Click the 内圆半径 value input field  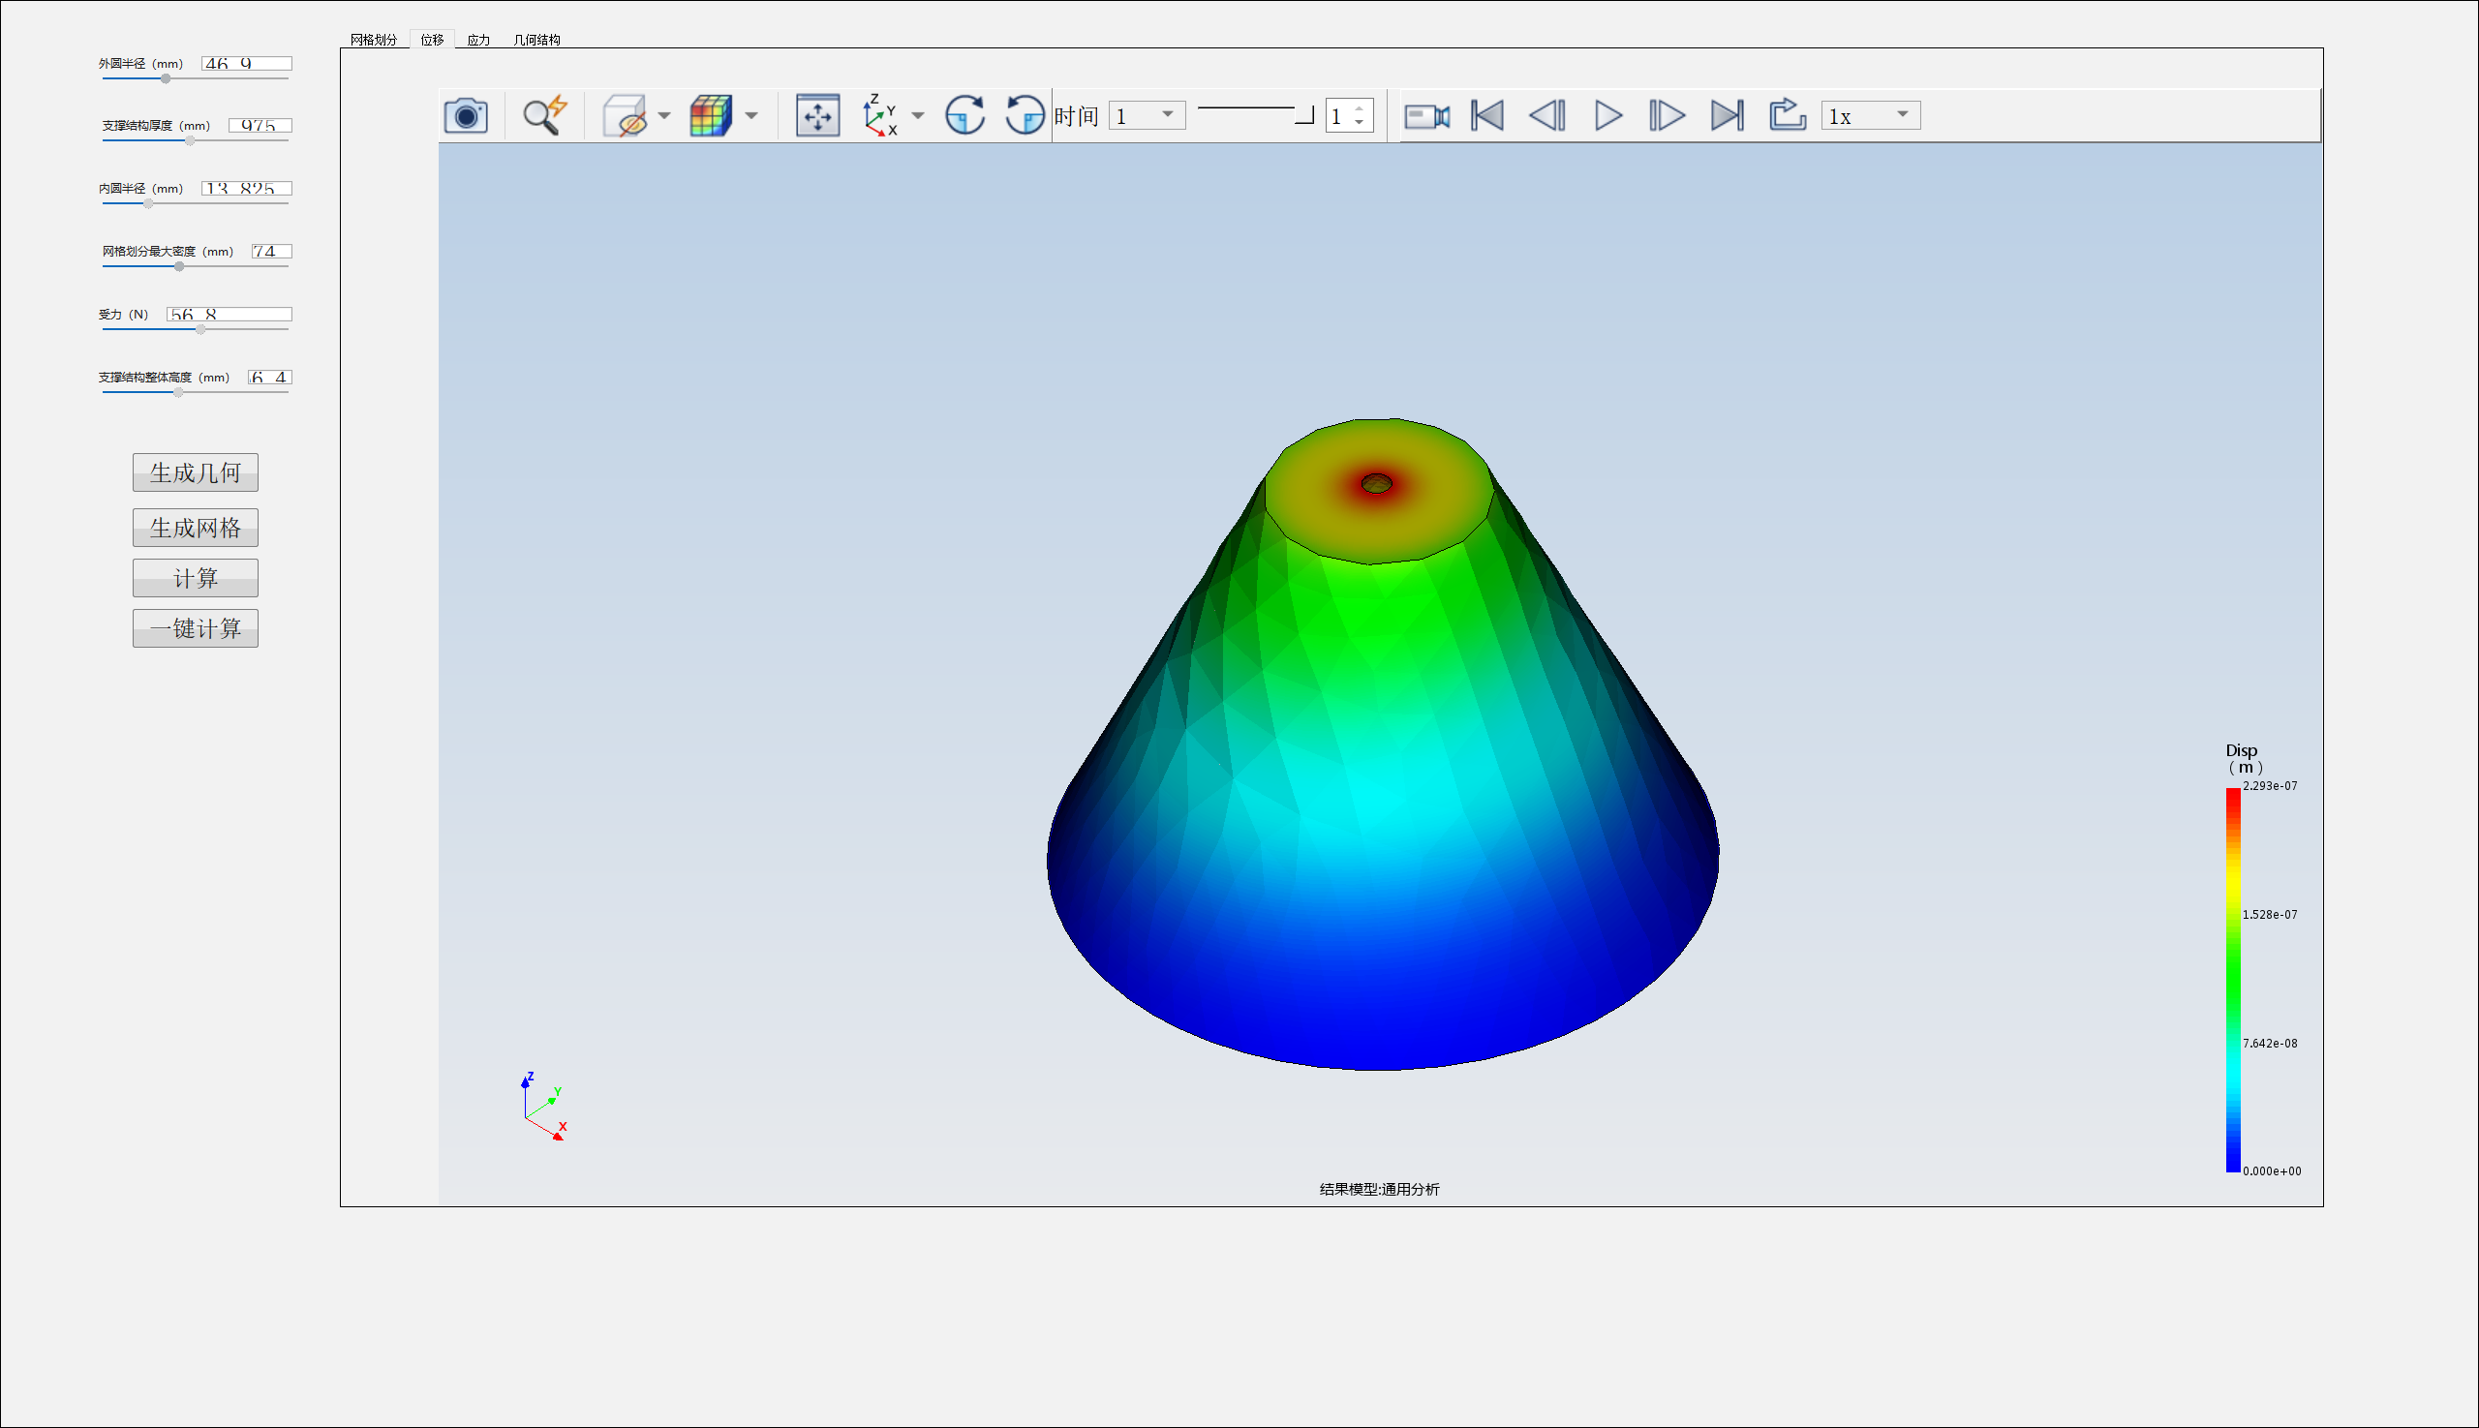(246, 189)
